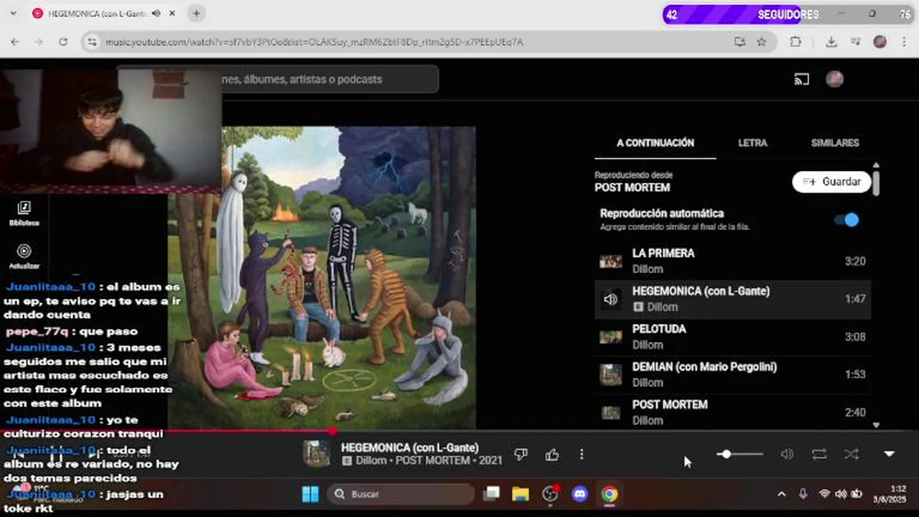
Task: Open Chrome extensions puzzle icon
Action: point(796,42)
